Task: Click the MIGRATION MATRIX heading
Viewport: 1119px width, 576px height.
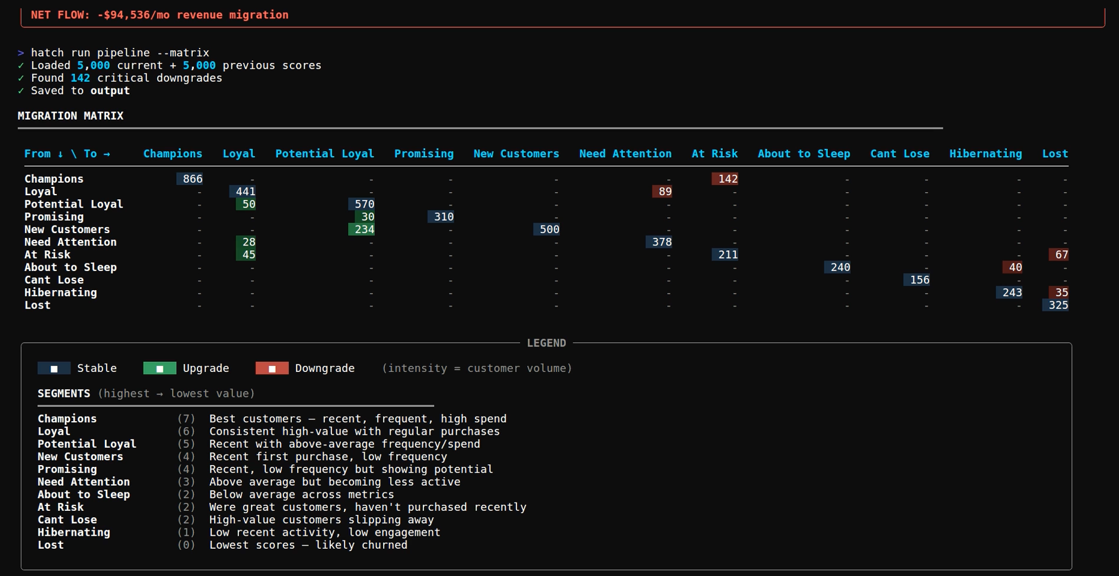Action: click(x=71, y=116)
